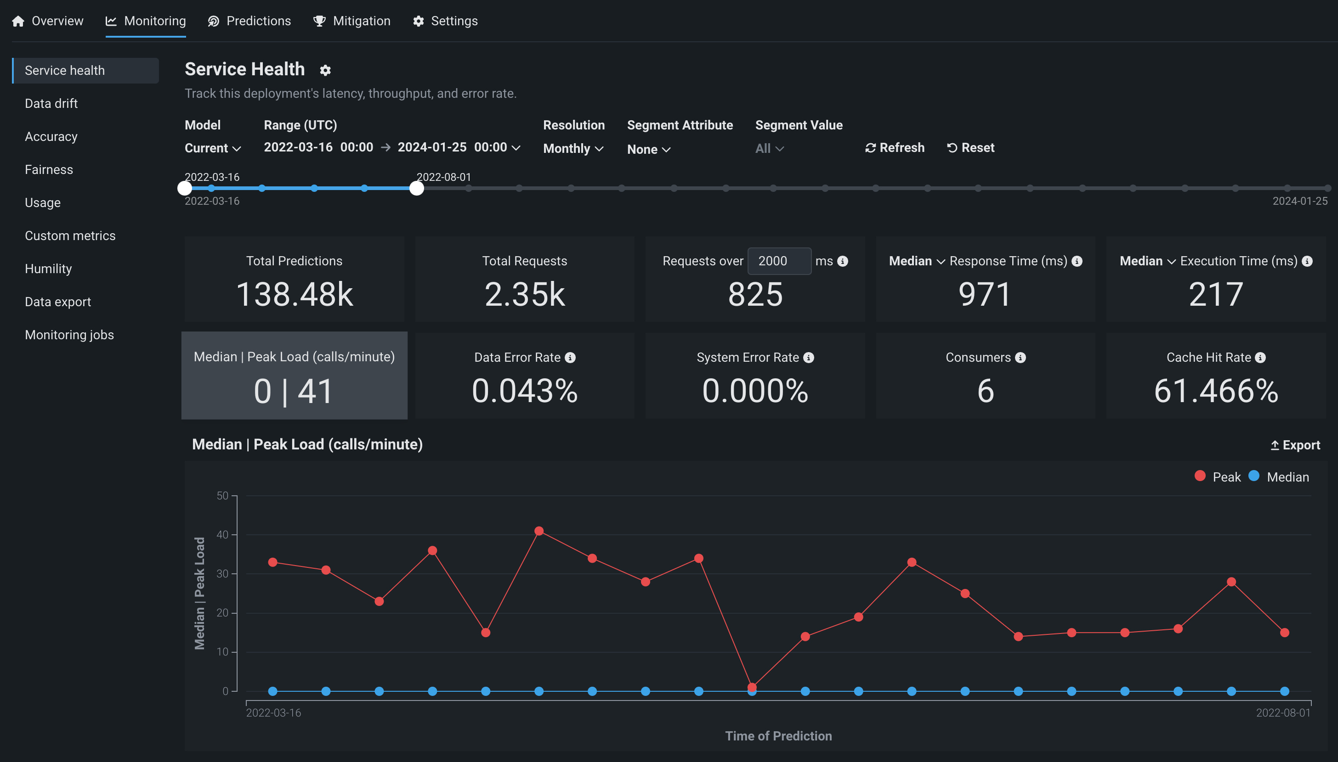
Task: Click Cache Hit Rate info icon
Action: pyautogui.click(x=1260, y=358)
